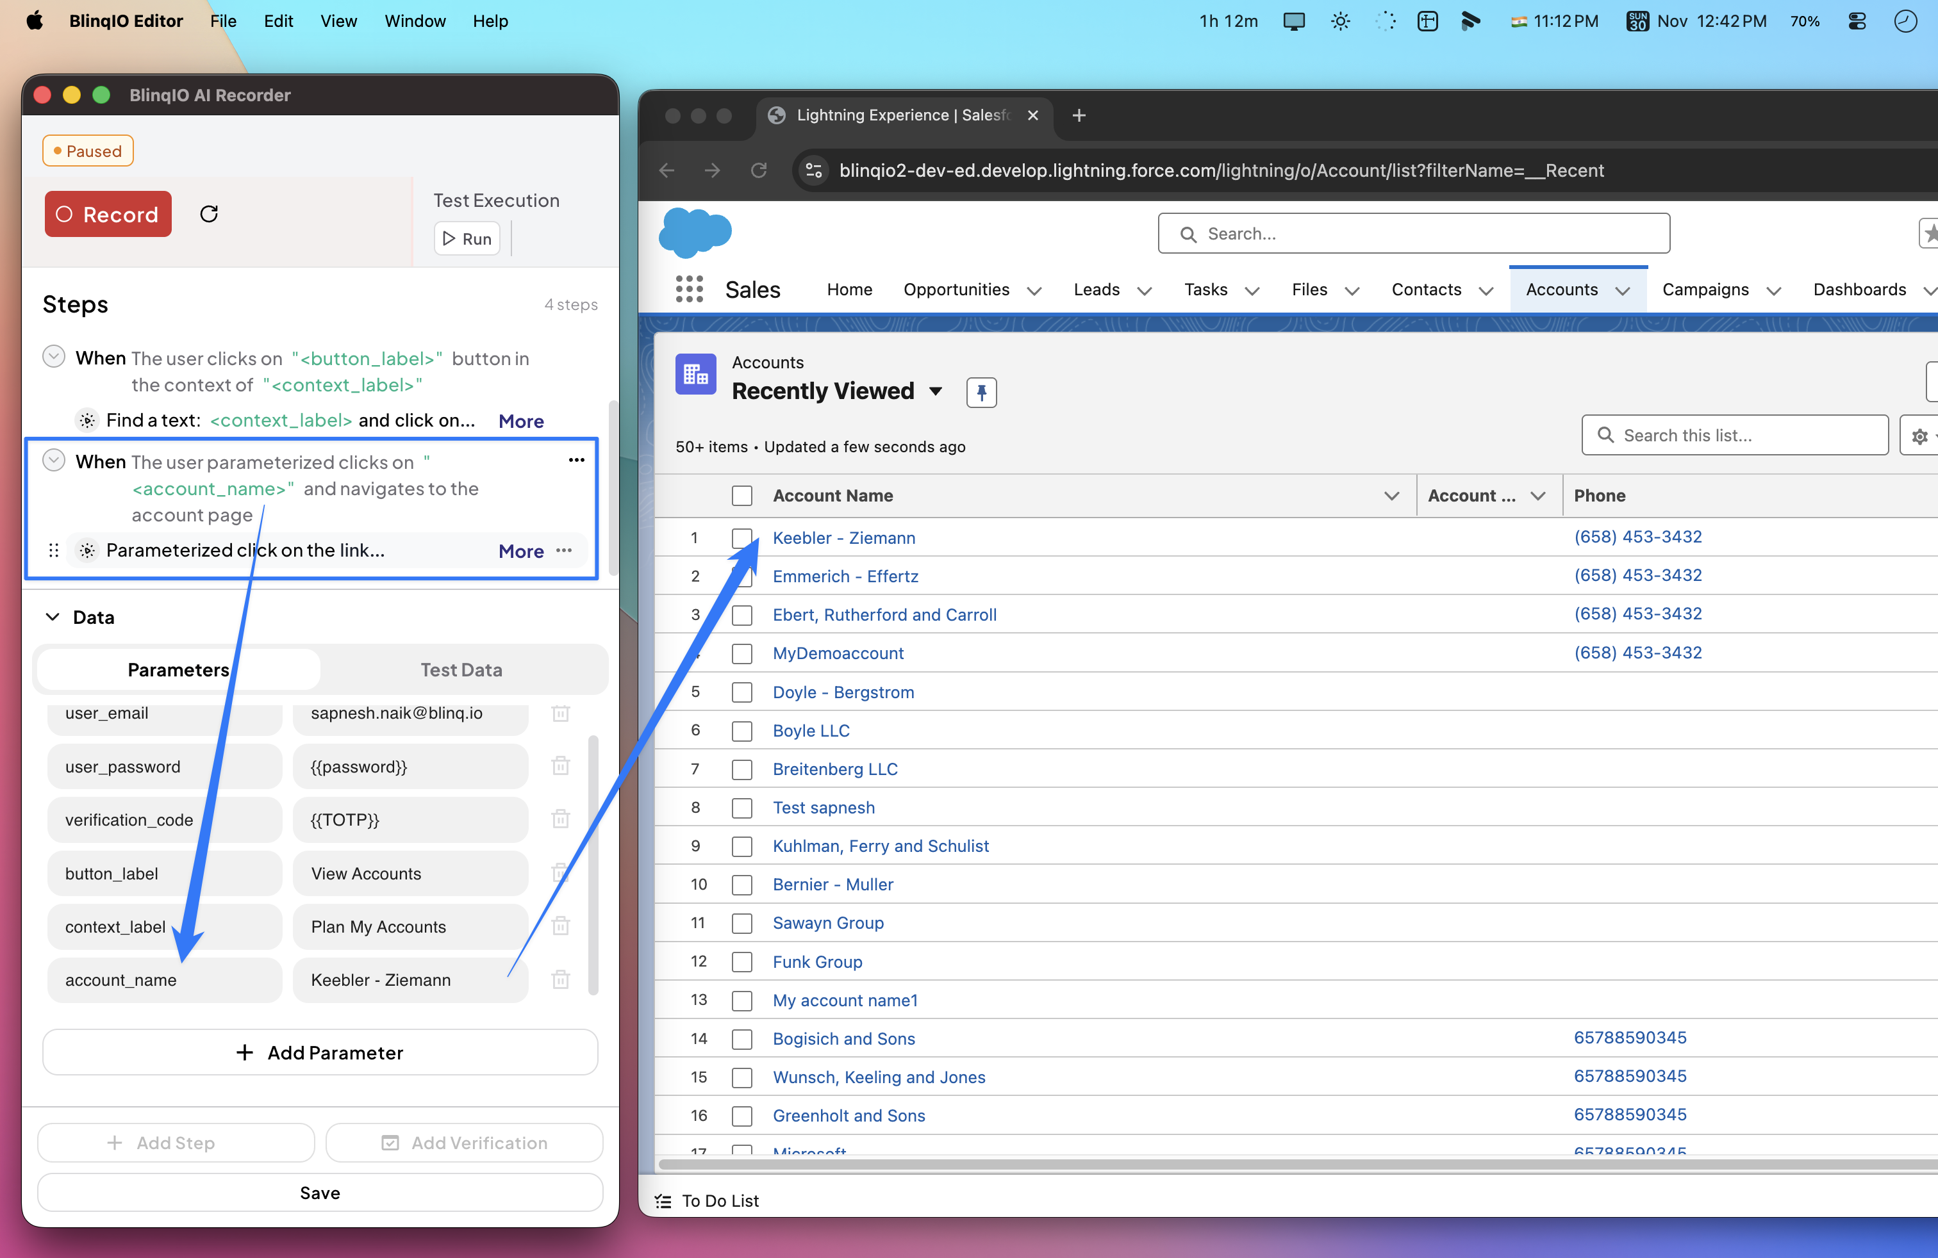The height and width of the screenshot is (1258, 1938).
Task: Select the Boyle LLC row checkbox
Action: [x=741, y=731]
